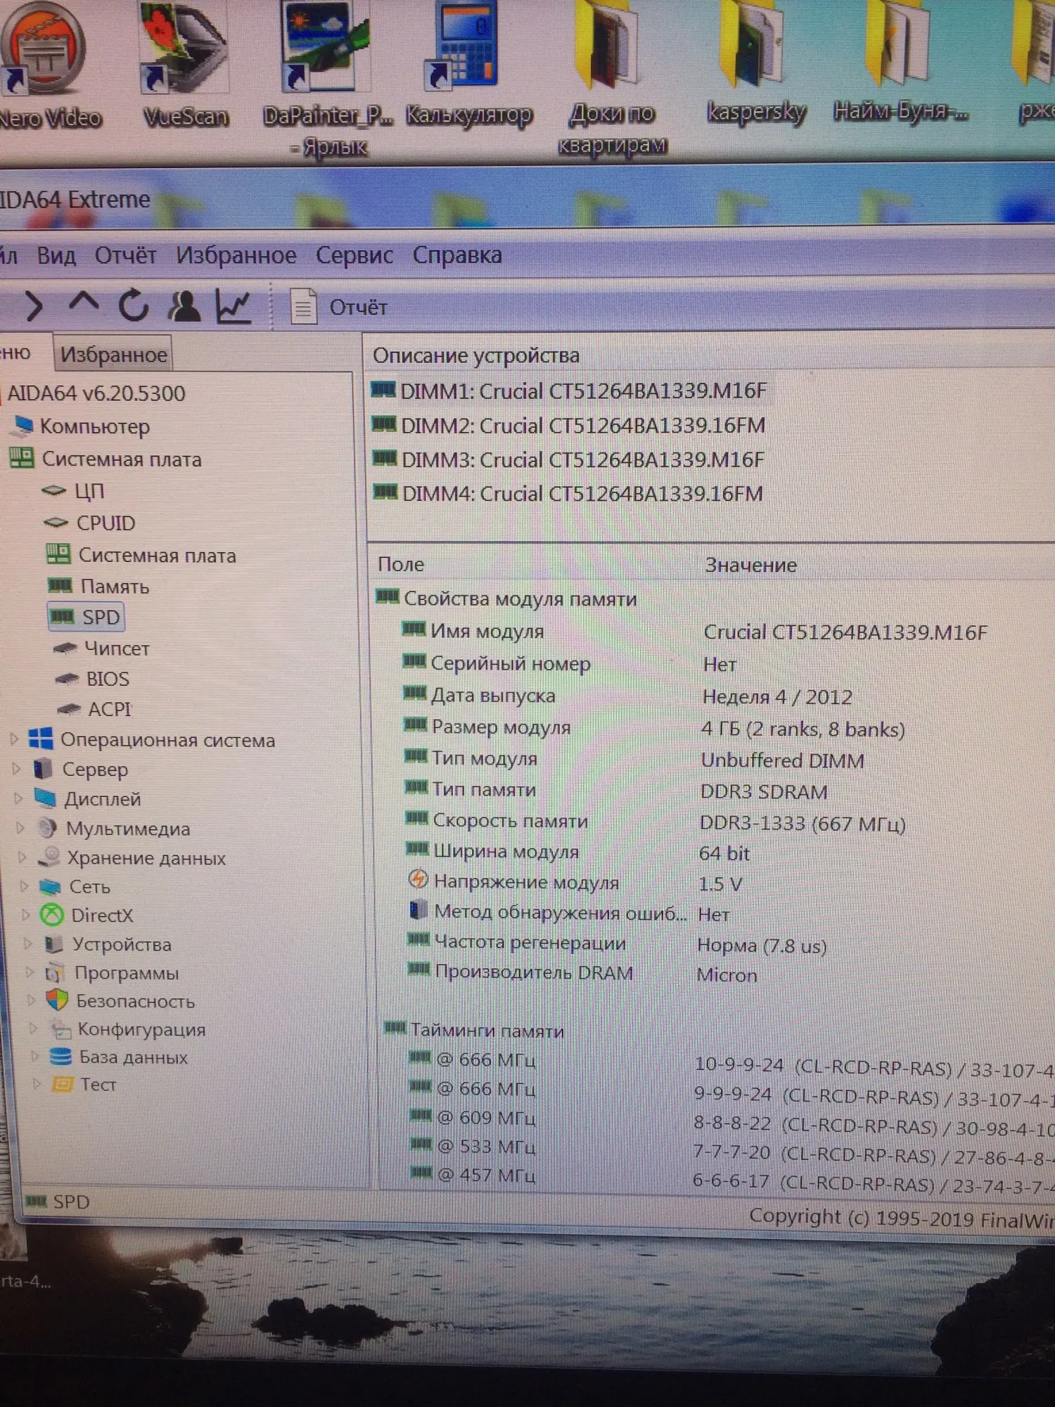Click the Значение column header

coord(750,565)
